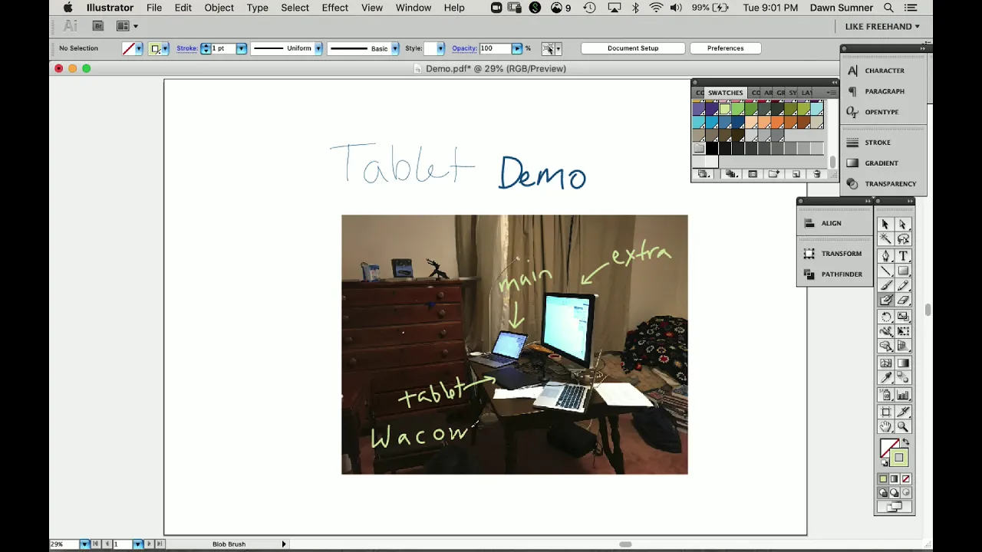The image size is (982, 552).
Task: Open the CHARACTER panel
Action: (885, 71)
